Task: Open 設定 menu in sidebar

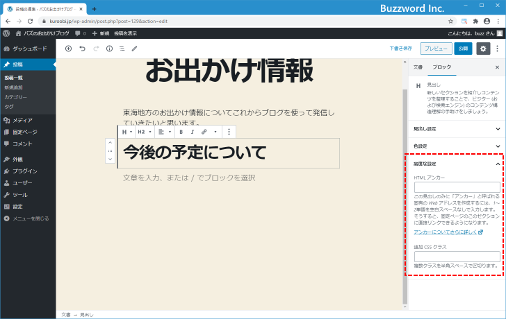Action: tap(28, 207)
